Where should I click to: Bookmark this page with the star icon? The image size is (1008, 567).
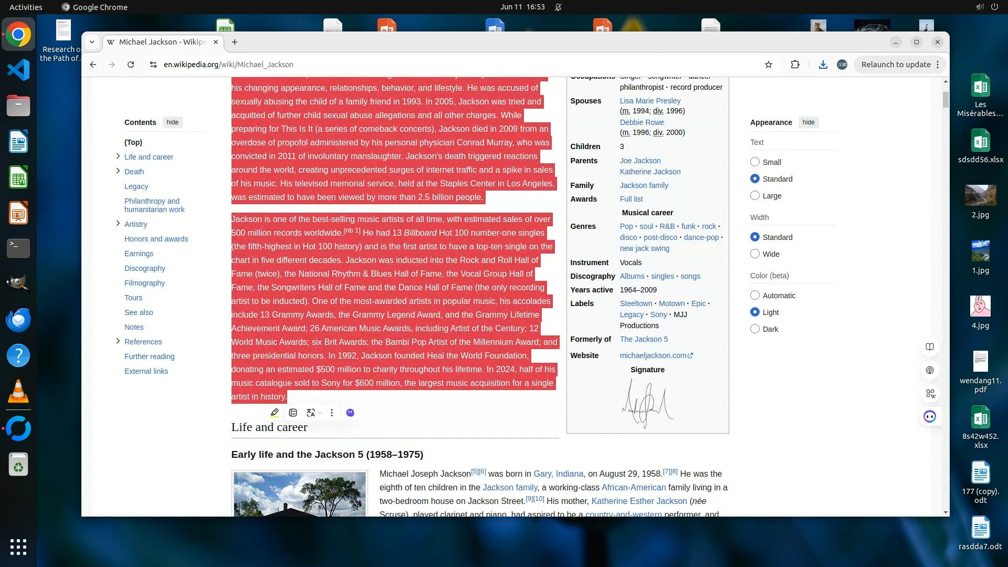coord(769,65)
